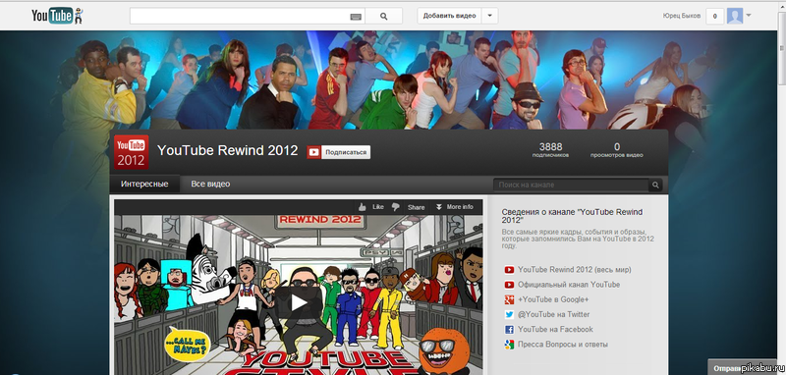The image size is (786, 375).
Task: Open @YouTube на Twitter link
Action: coord(554,314)
